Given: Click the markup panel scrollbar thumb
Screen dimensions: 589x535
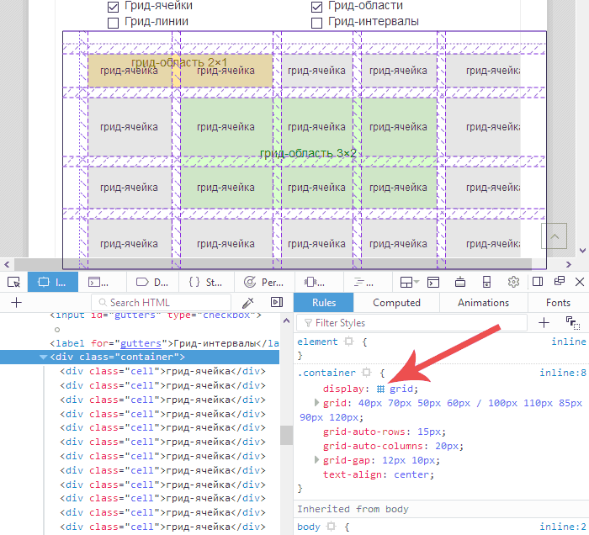Looking at the screenshot, I should tap(286, 435).
